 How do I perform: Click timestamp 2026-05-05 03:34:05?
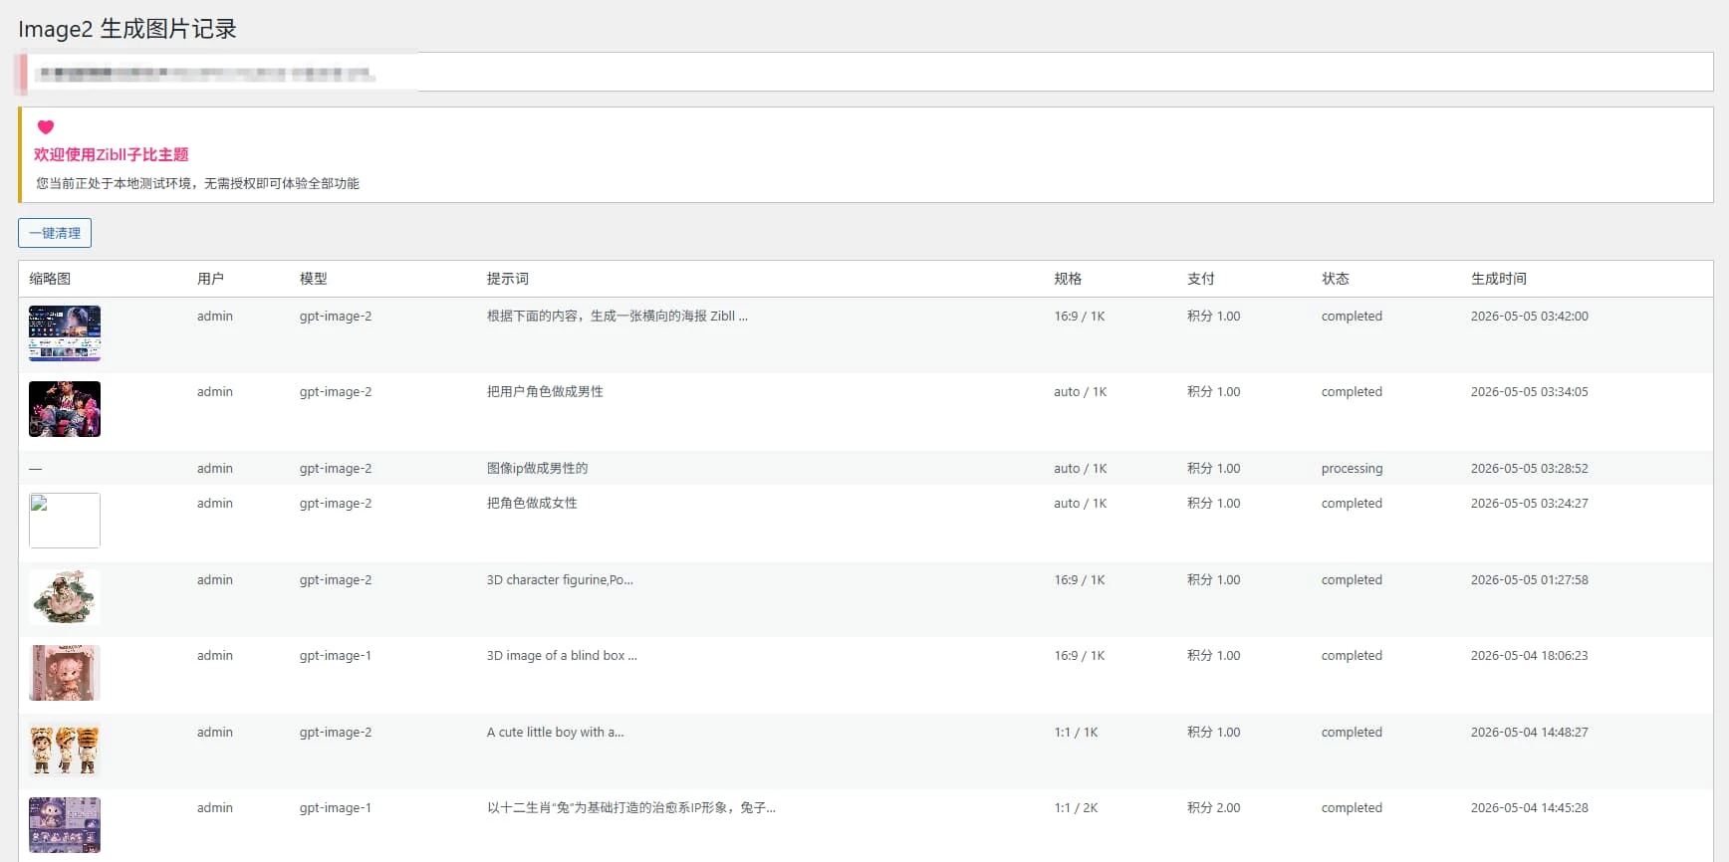[1530, 391]
